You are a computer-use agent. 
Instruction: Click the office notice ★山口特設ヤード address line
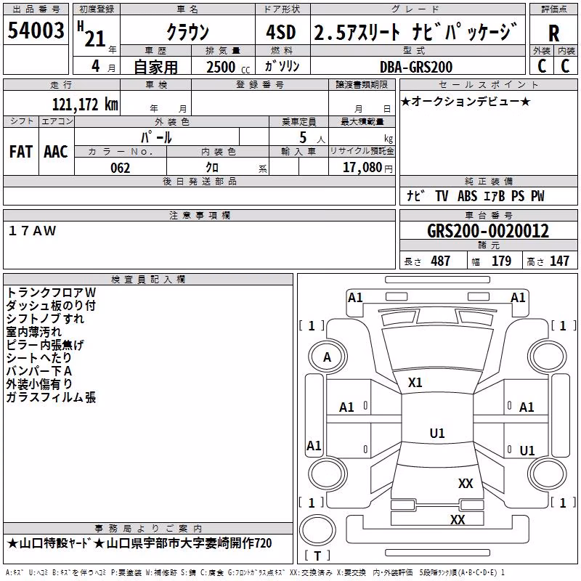(139, 543)
